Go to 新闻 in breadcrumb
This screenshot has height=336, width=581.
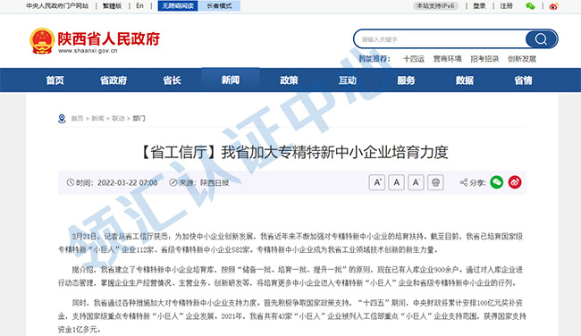click(97, 119)
